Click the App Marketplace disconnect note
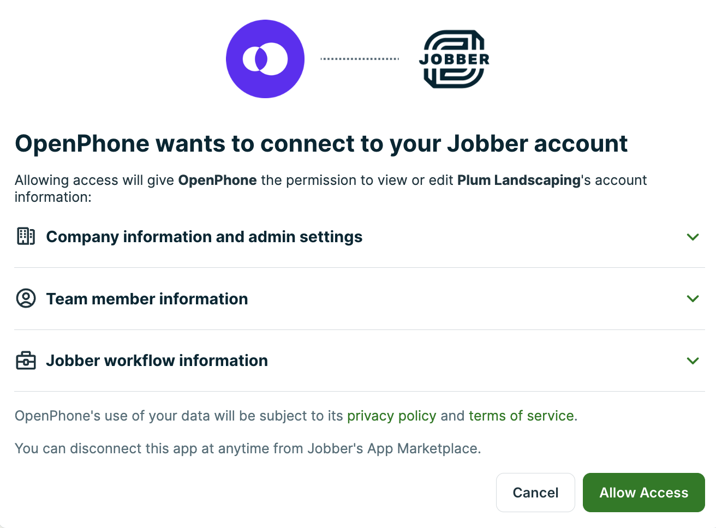 [x=248, y=448]
